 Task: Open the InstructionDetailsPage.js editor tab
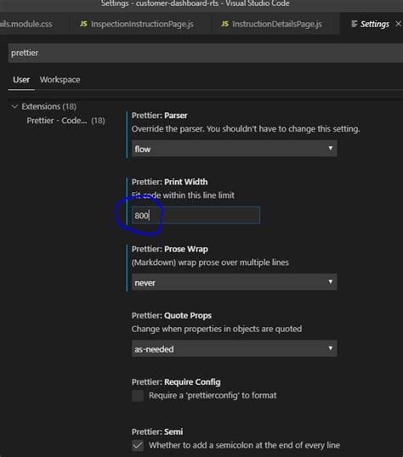[x=271, y=24]
